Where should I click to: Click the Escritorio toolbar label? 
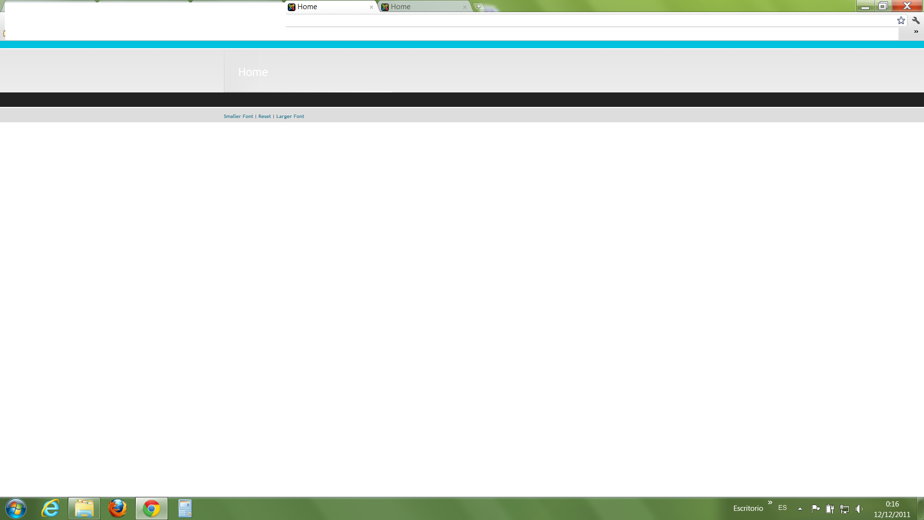(748, 508)
